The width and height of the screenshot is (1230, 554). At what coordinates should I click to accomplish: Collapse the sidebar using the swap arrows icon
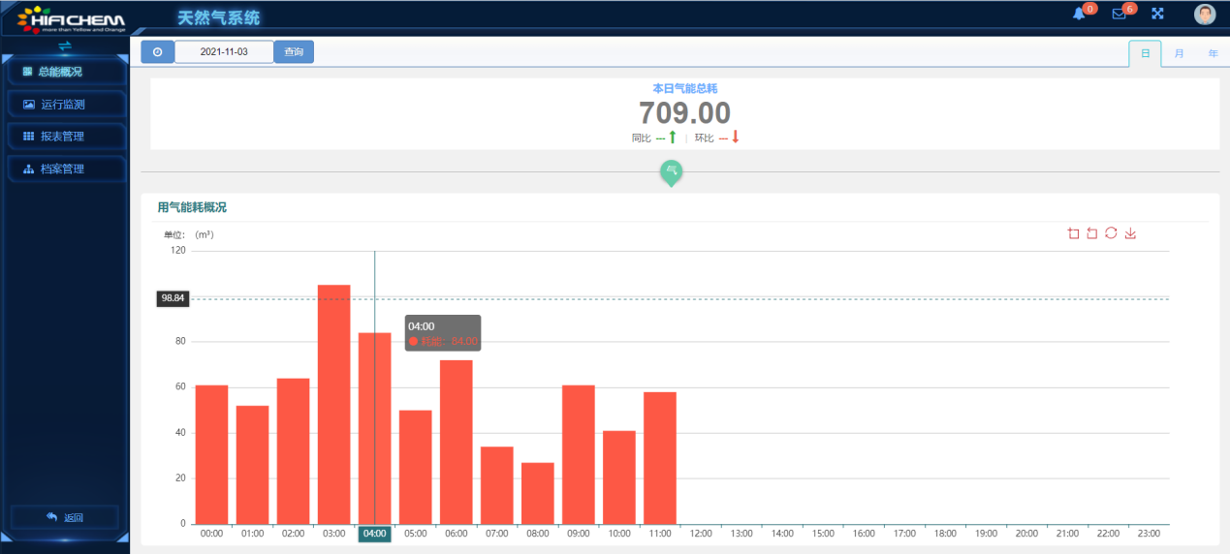click(x=65, y=46)
